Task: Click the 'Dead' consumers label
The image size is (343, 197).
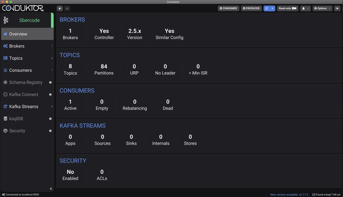Action: [168, 108]
